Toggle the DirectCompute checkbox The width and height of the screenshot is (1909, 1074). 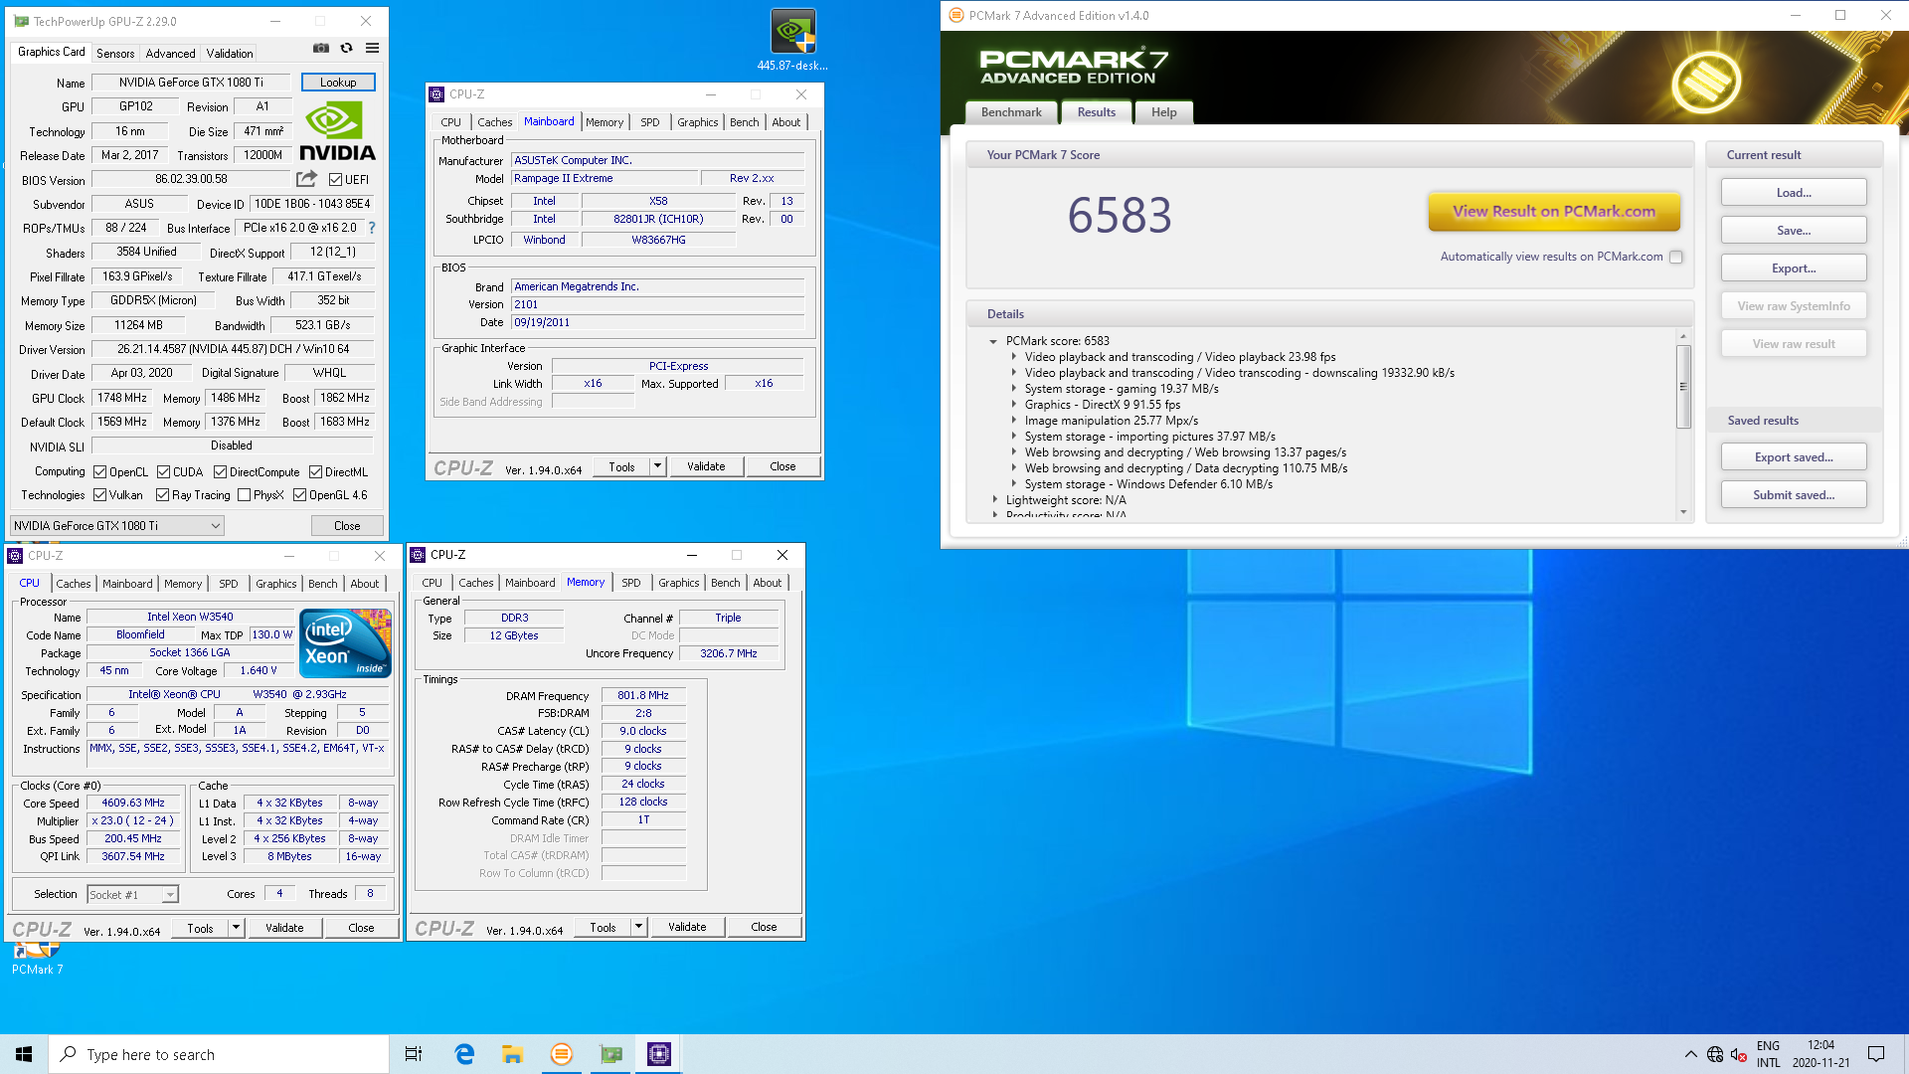coord(220,472)
